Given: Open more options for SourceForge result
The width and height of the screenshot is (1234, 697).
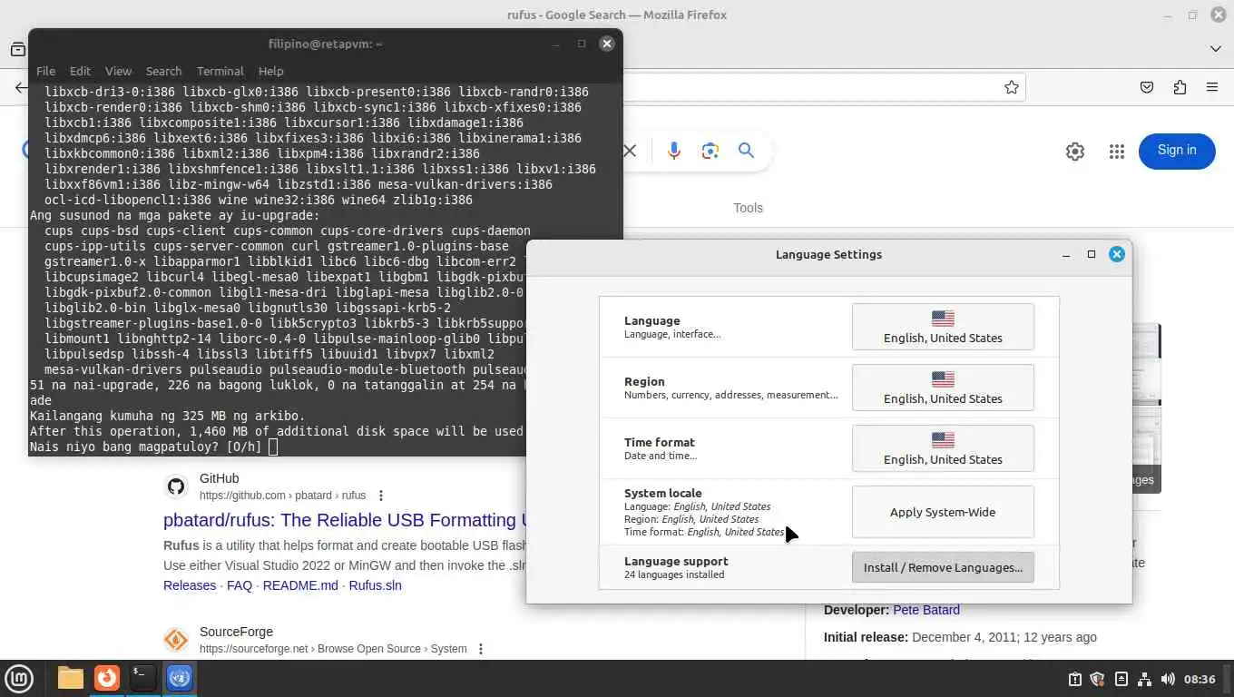Looking at the screenshot, I should (x=481, y=649).
